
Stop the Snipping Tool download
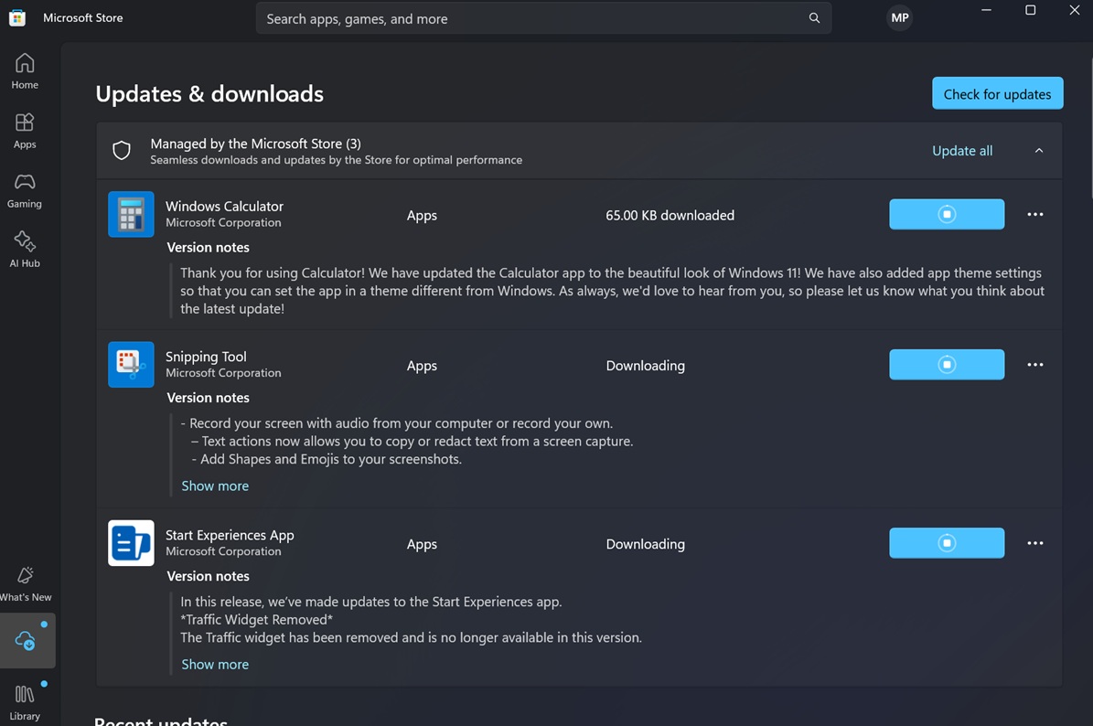[x=947, y=365]
